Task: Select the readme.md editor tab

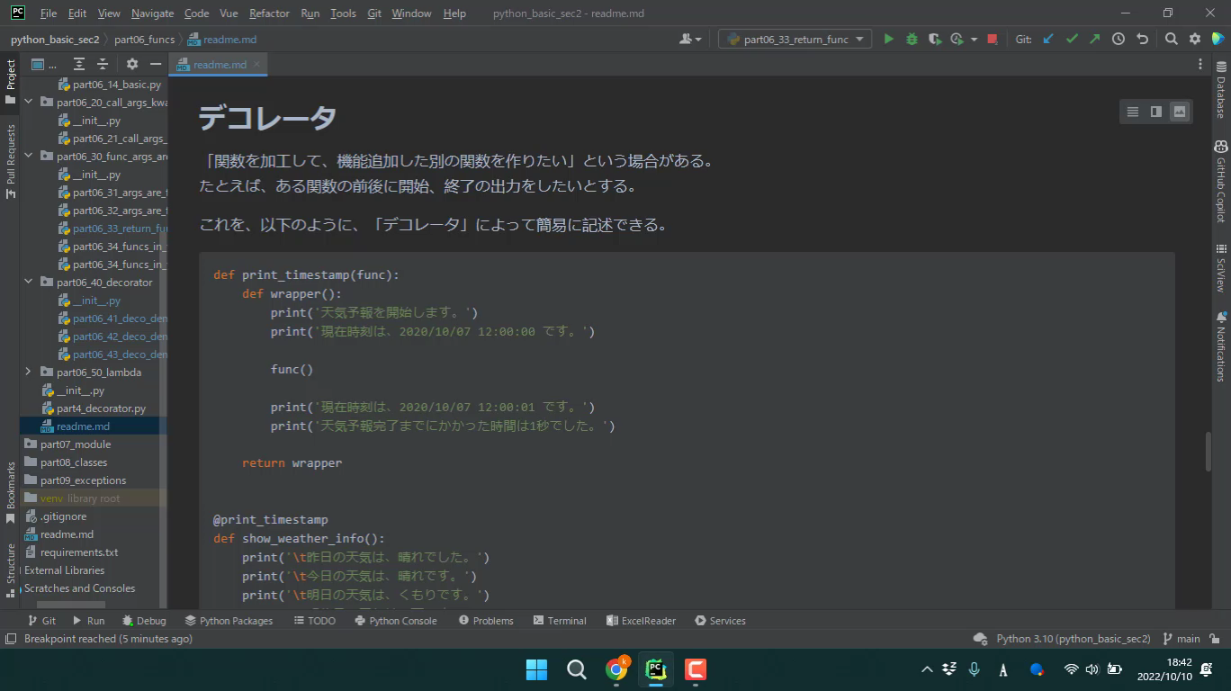Action: tap(219, 65)
